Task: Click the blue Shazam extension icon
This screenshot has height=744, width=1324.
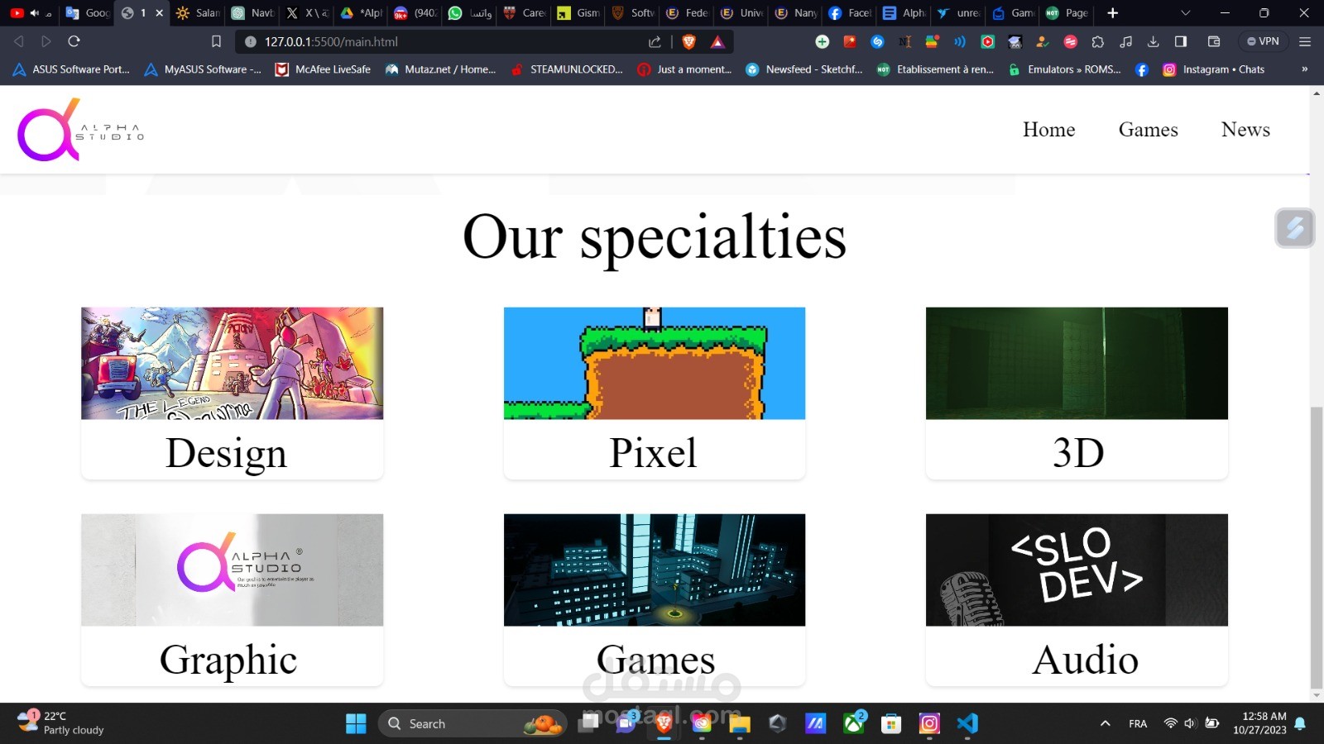Action: pyautogui.click(x=877, y=41)
